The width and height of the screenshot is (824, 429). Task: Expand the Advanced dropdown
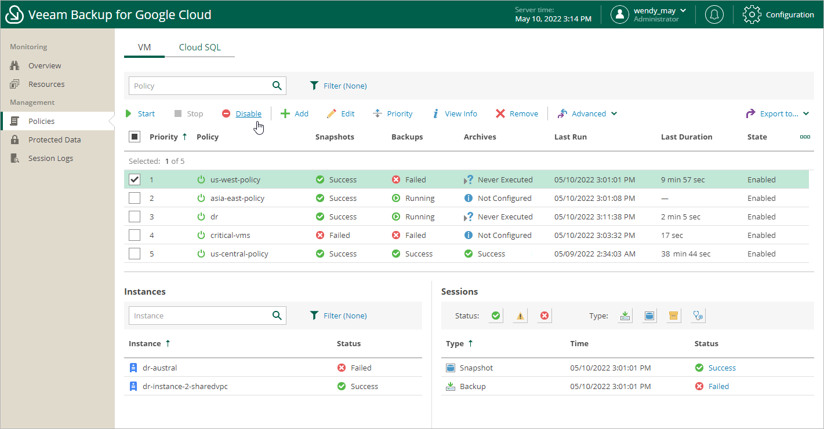(x=587, y=113)
